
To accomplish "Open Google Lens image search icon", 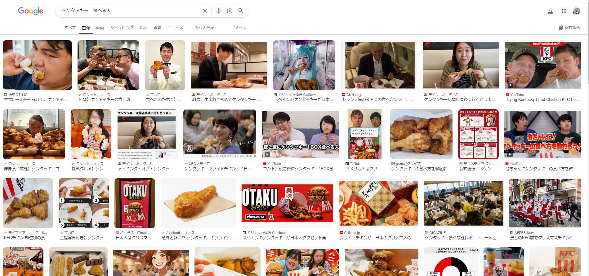I will point(230,11).
